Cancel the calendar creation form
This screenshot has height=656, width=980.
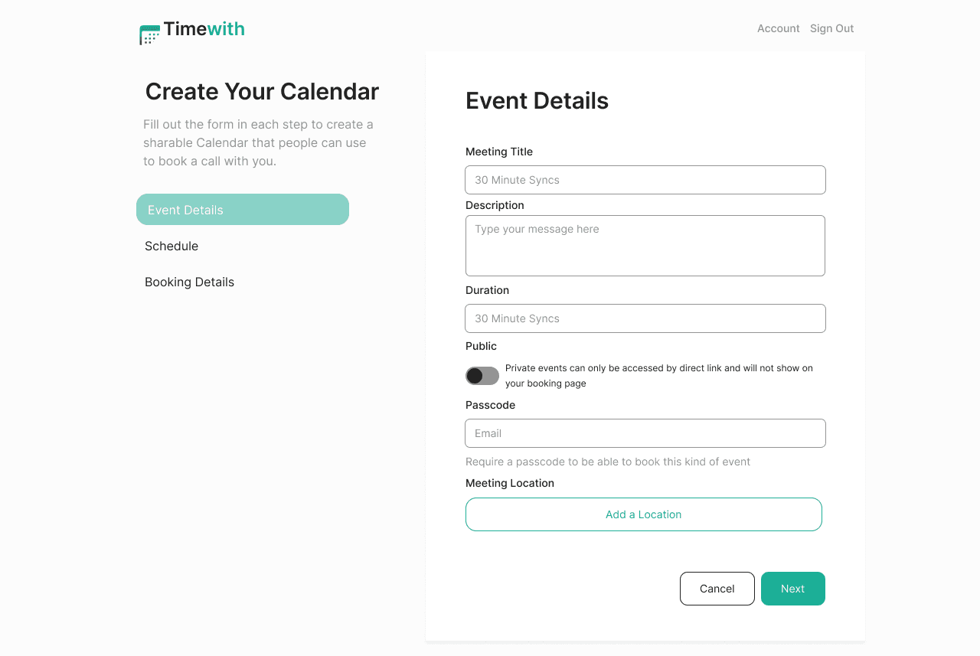pyautogui.click(x=717, y=589)
